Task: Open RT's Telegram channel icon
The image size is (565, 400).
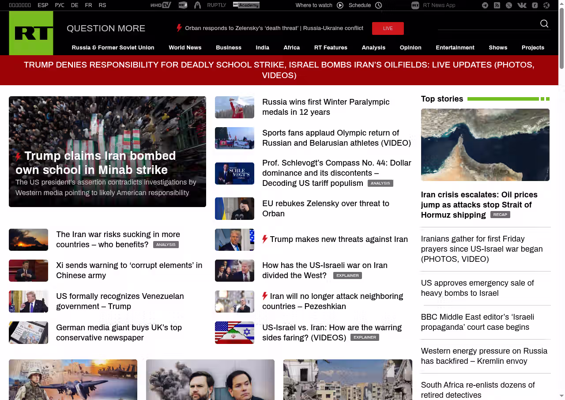Action: tap(485, 5)
